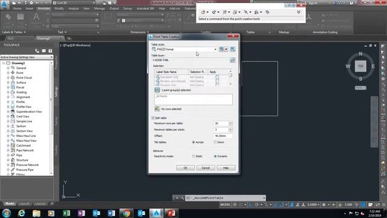Open the Table style dropdown
387x218 pixels.
(215, 50)
